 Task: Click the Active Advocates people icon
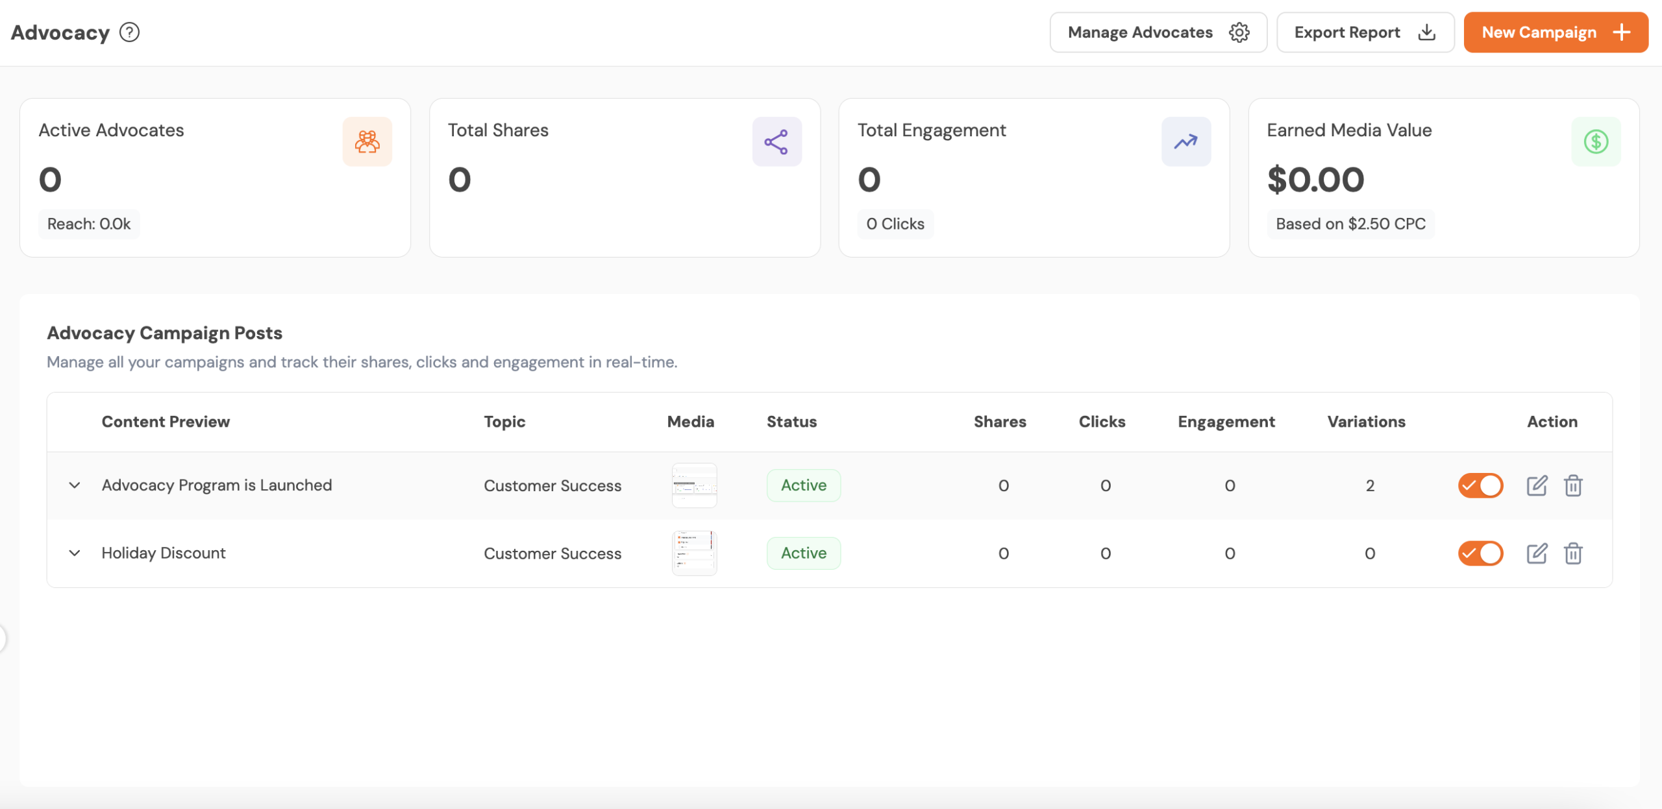(367, 141)
